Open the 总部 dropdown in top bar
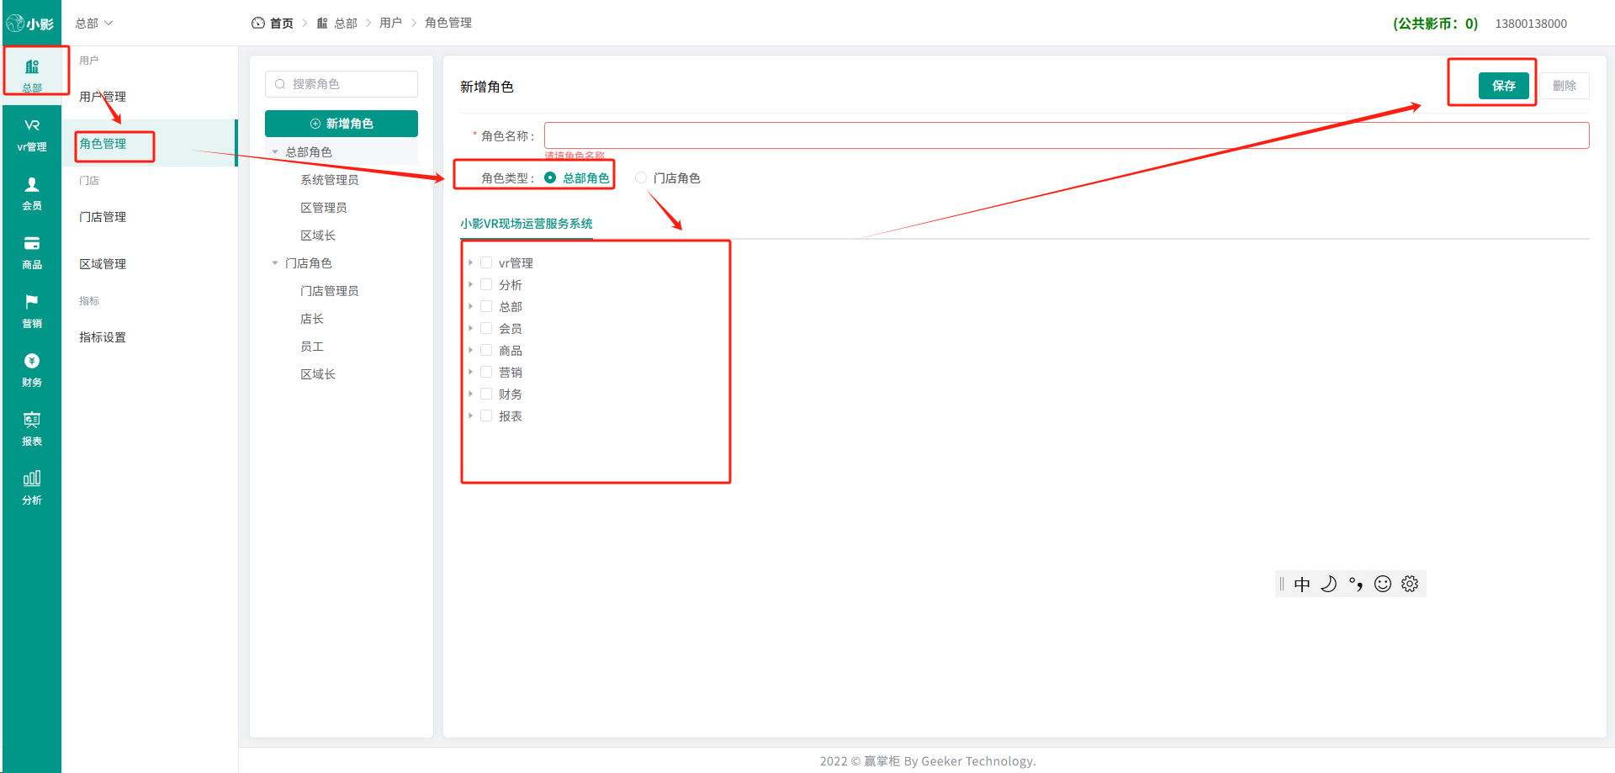The height and width of the screenshot is (773, 1615). pyautogui.click(x=94, y=24)
